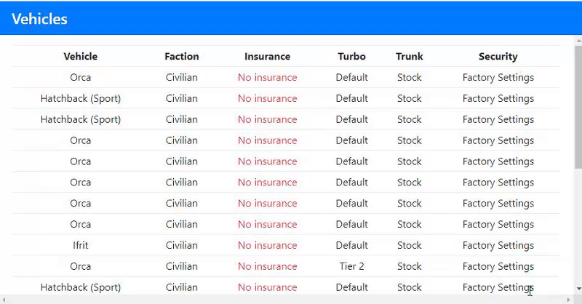Select the Orca in the first table row
The image size is (582, 304).
(x=80, y=77)
